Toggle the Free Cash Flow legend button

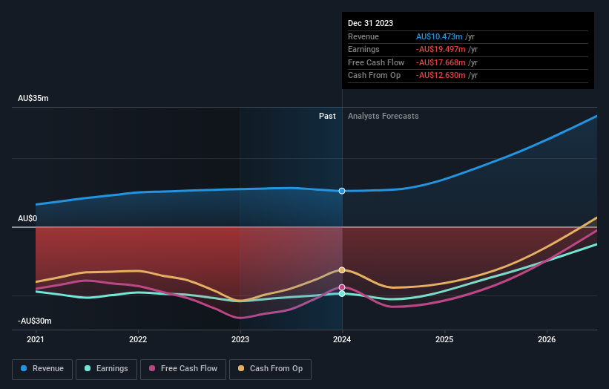183,369
